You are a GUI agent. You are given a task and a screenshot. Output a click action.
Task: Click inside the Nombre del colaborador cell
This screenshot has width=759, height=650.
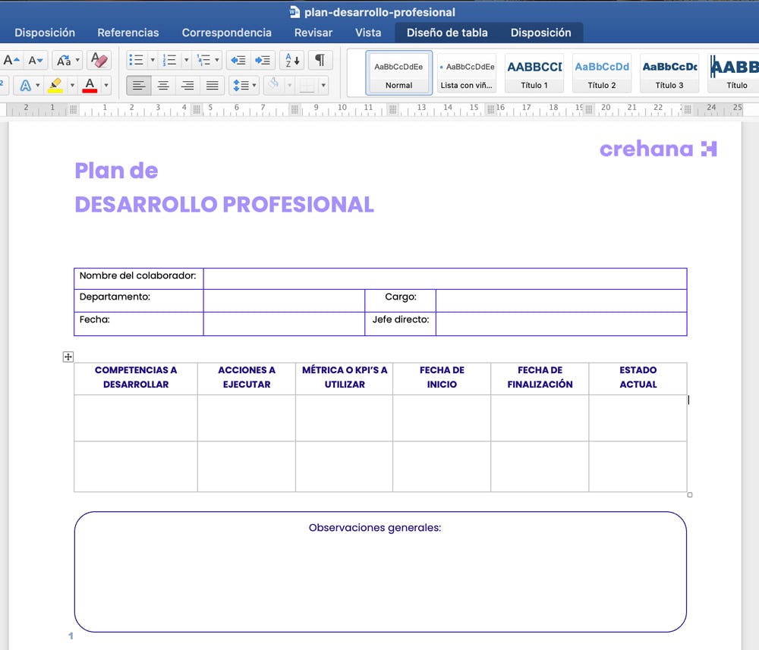click(x=137, y=278)
